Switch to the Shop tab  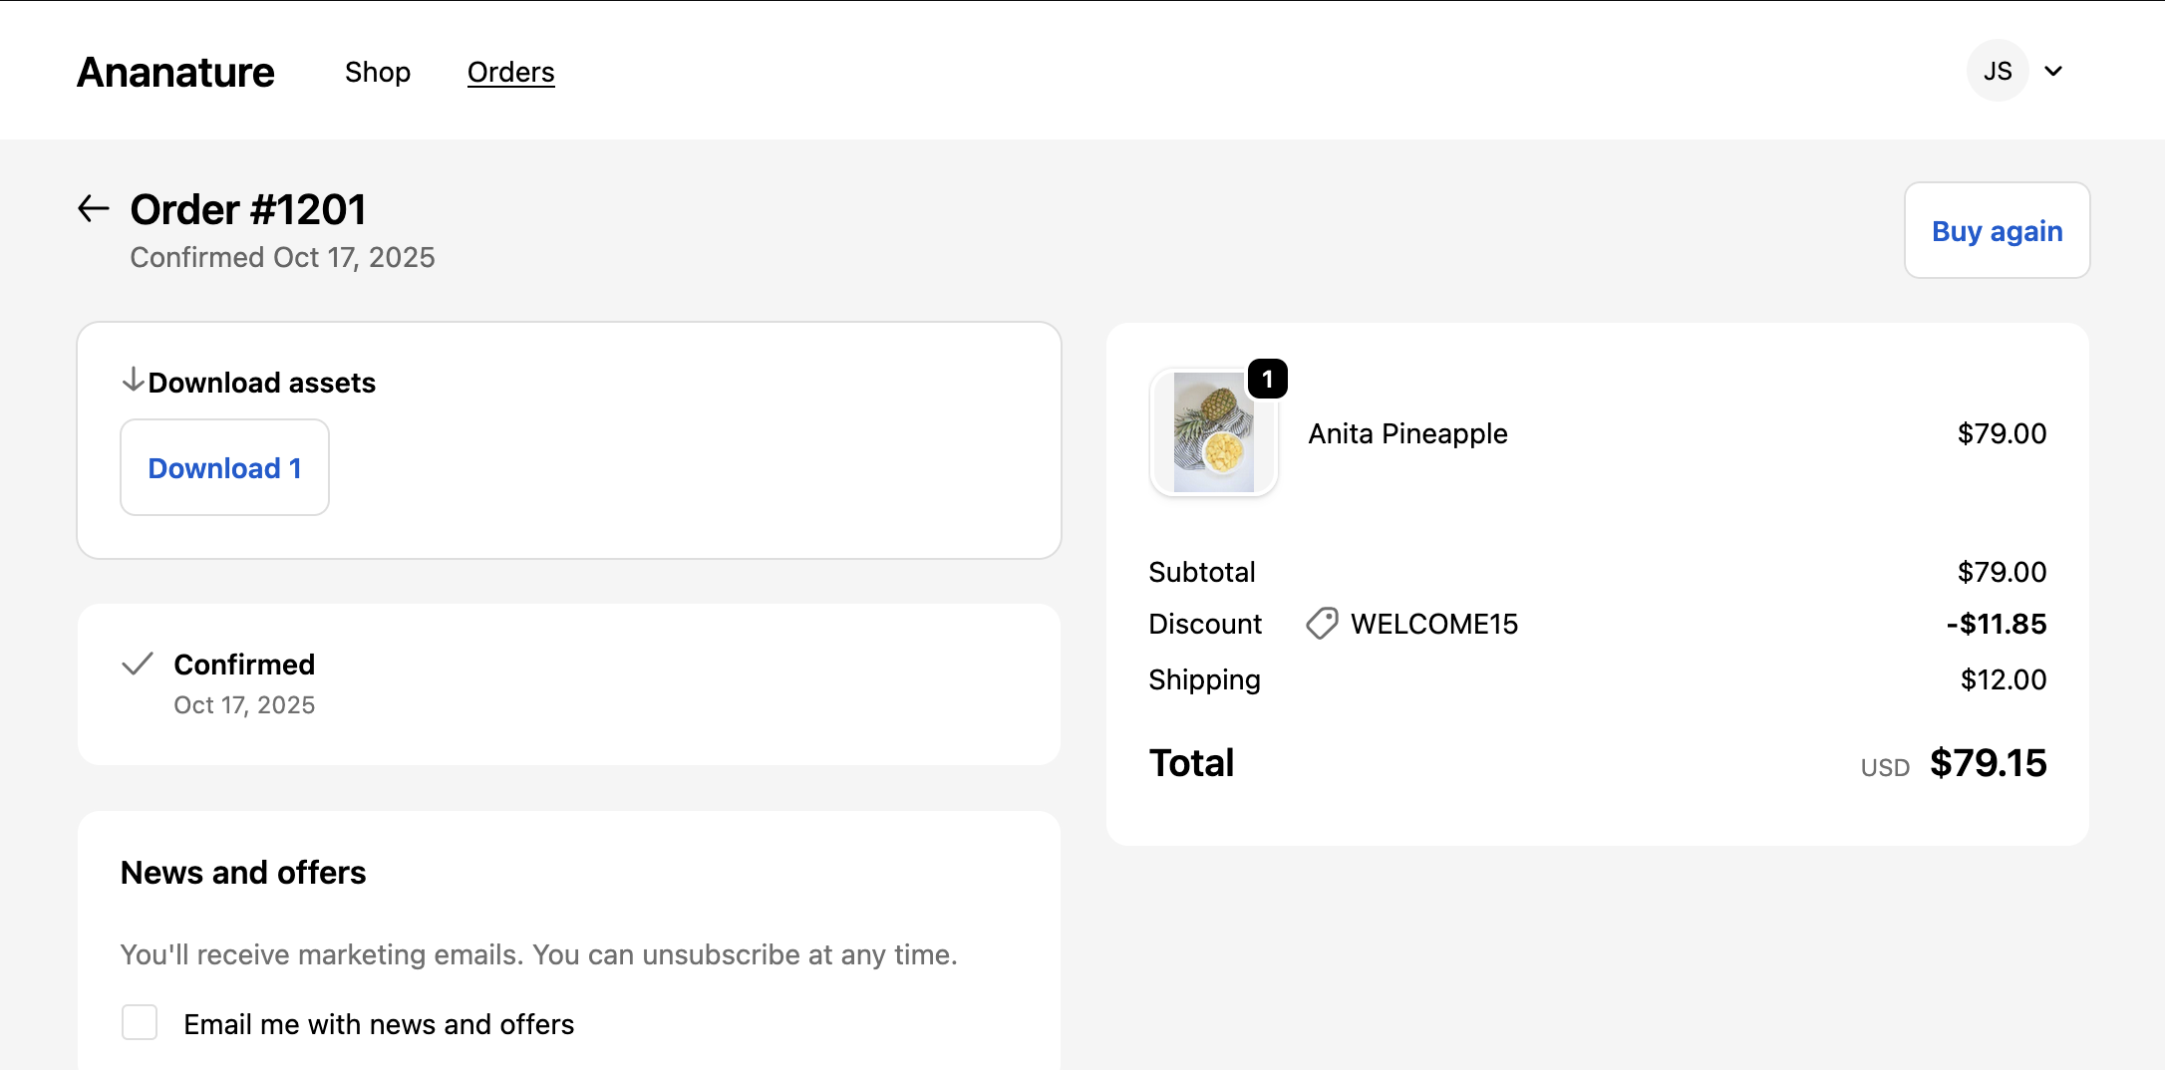(x=378, y=72)
